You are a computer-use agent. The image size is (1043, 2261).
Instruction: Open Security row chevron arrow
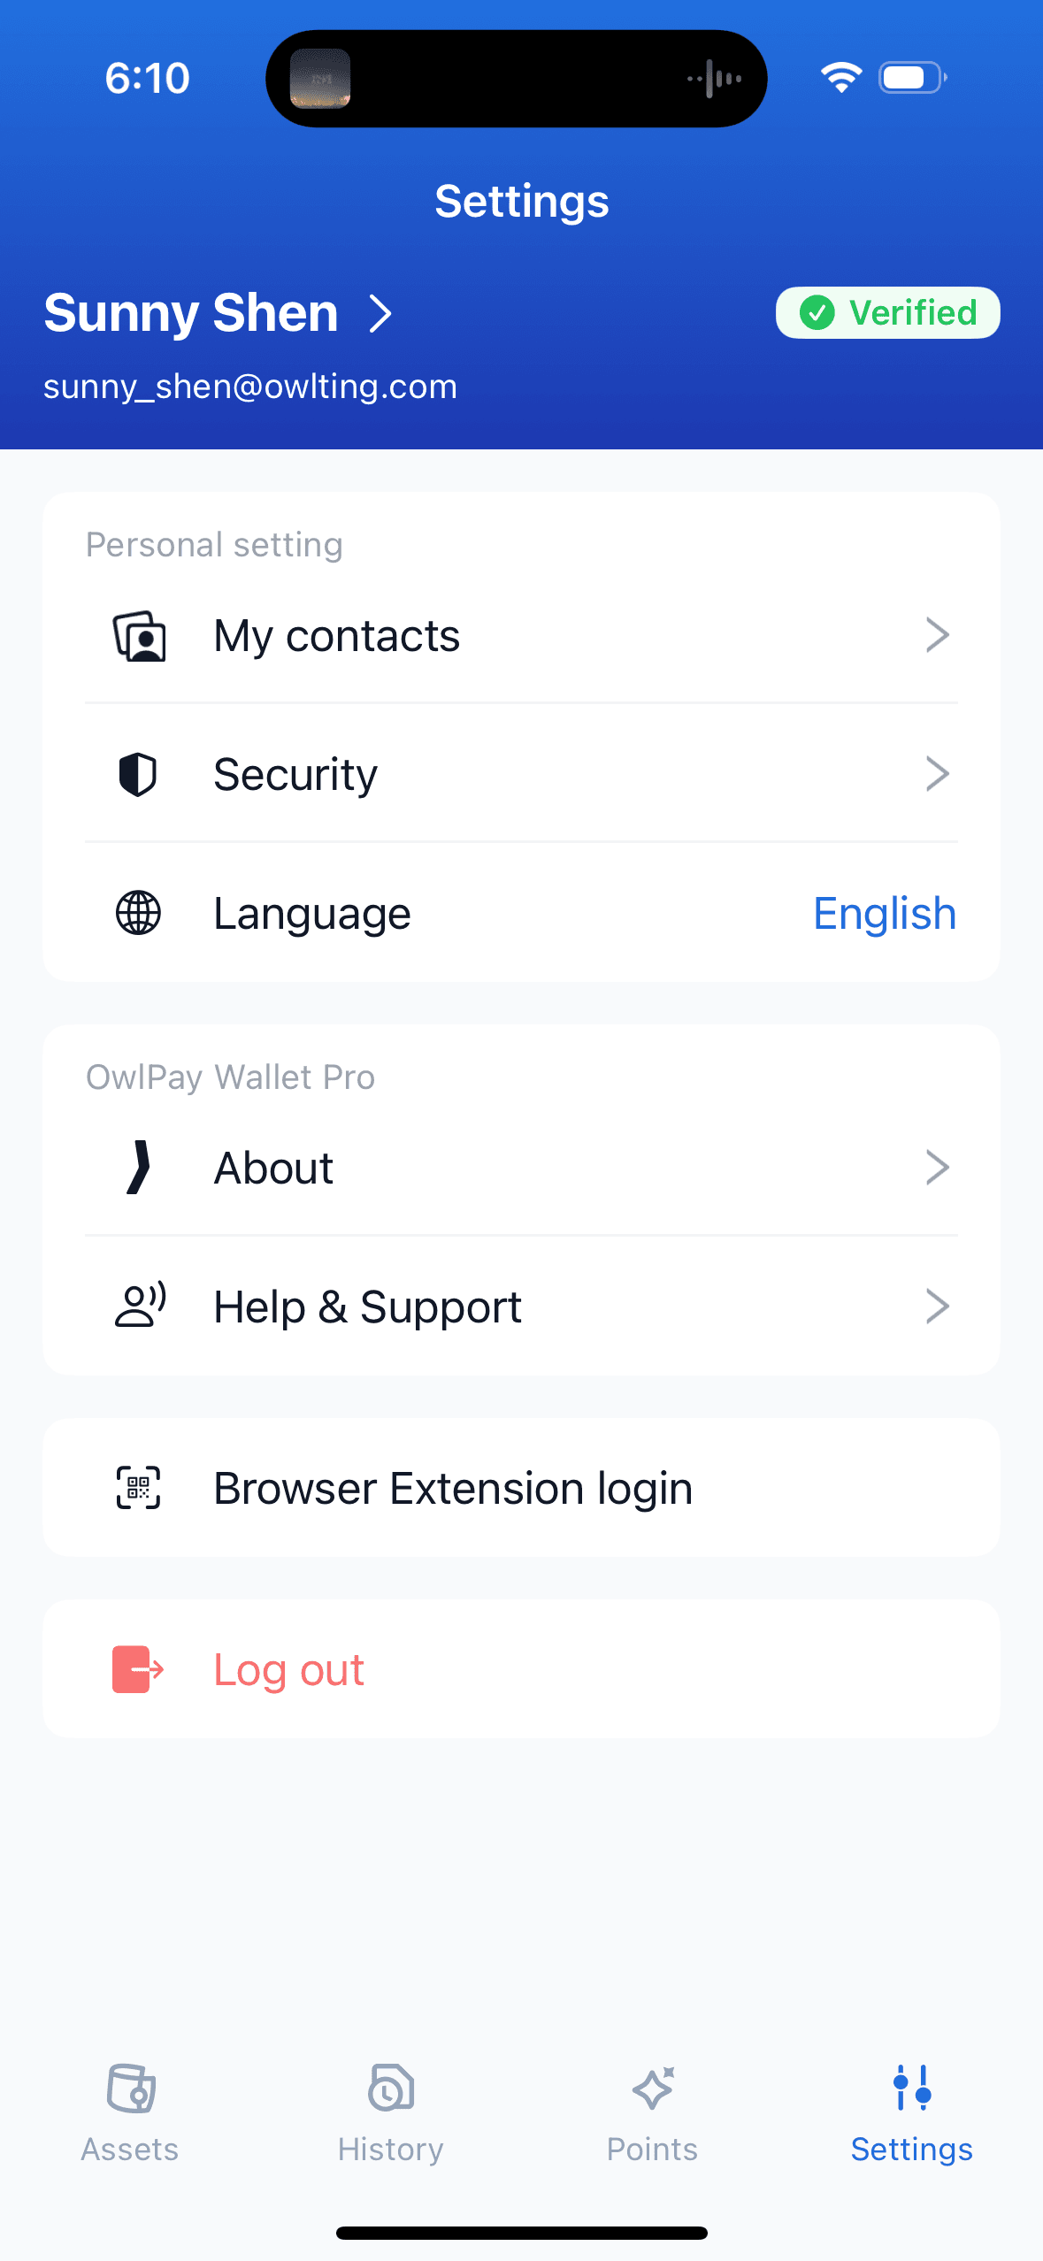coord(937,774)
